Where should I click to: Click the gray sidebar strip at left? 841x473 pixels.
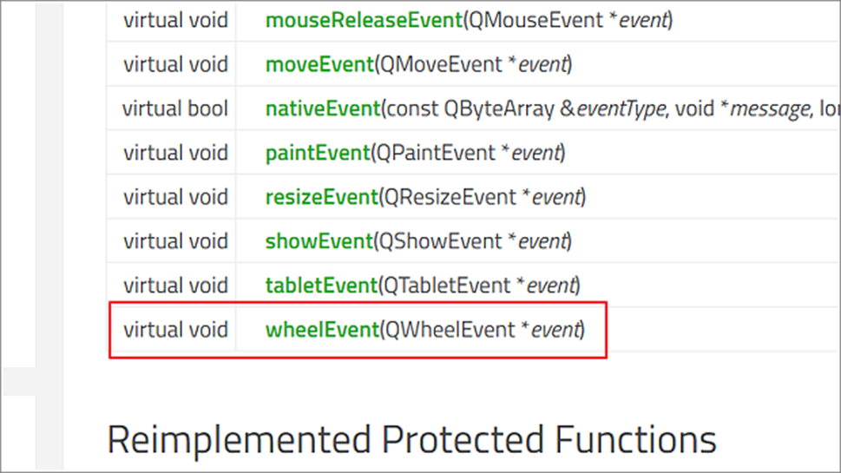pyautogui.click(x=49, y=236)
